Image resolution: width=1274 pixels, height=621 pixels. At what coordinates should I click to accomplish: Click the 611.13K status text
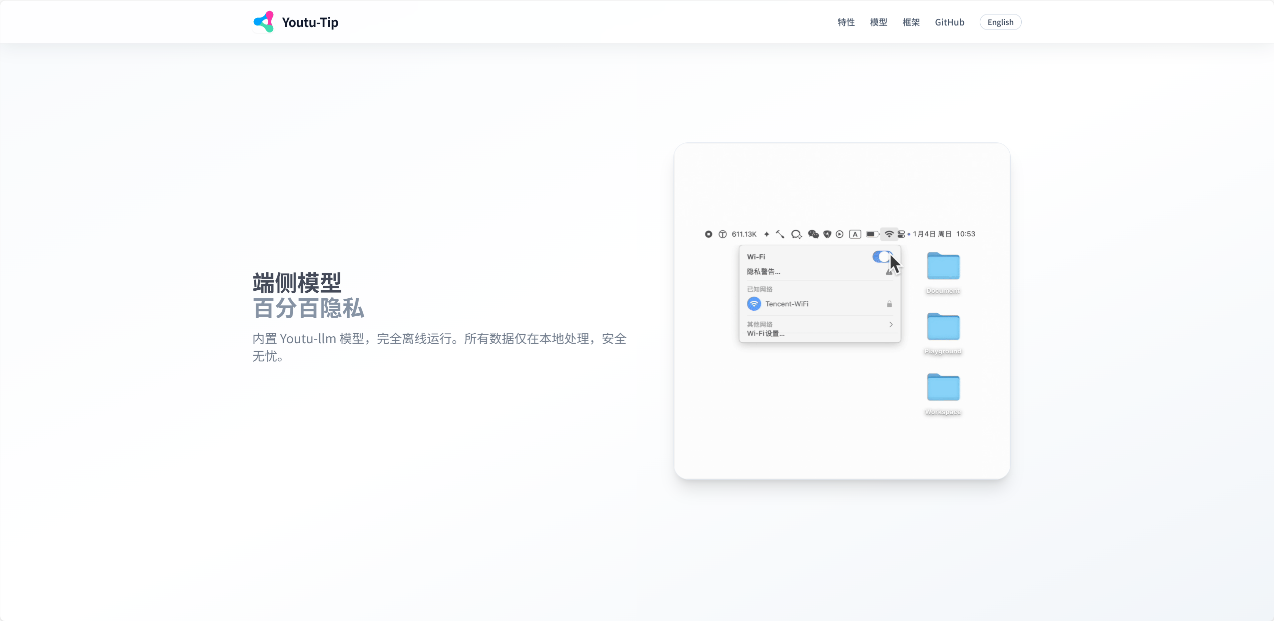point(744,234)
